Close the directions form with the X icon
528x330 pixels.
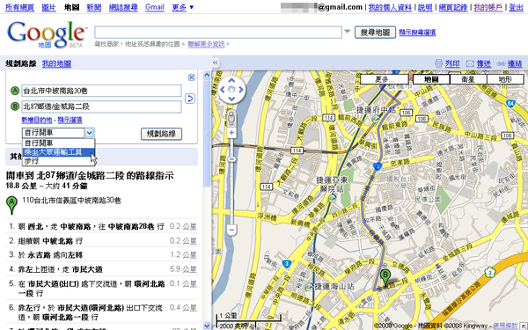[x=191, y=77]
